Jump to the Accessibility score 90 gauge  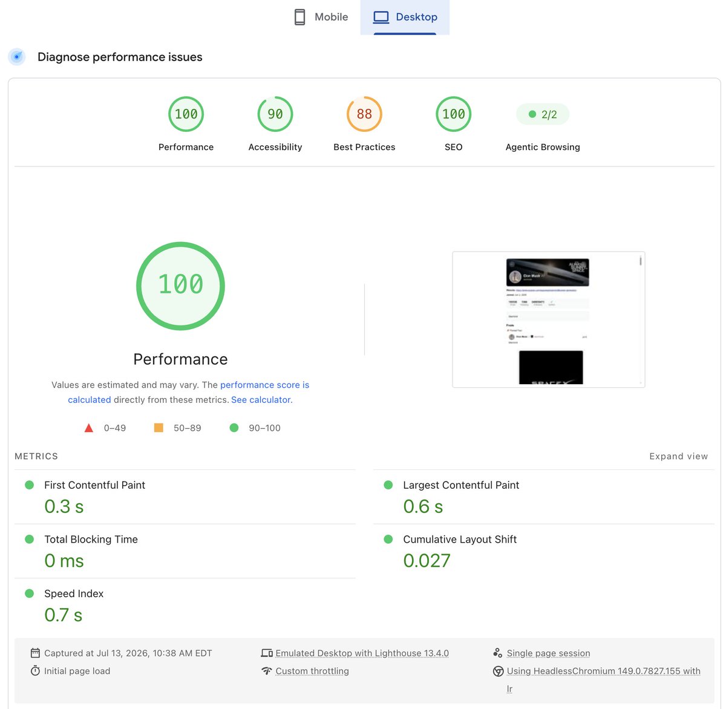click(275, 114)
